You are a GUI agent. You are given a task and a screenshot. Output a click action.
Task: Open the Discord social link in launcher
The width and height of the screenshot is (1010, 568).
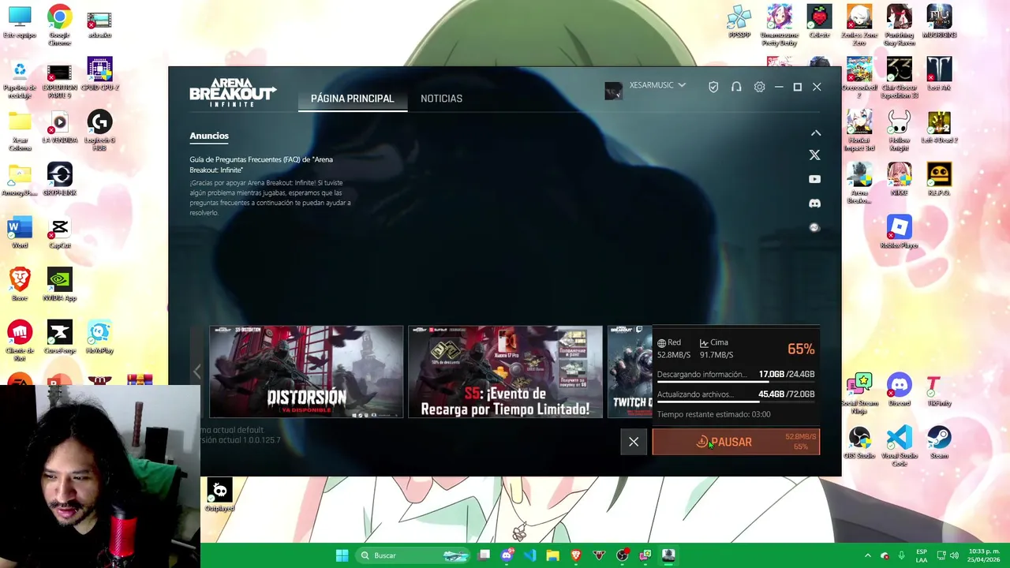click(814, 204)
